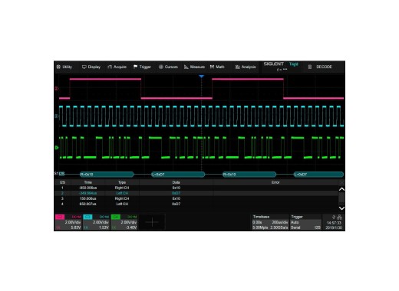Image resolution: width=399 pixels, height=291 pixels.
Task: Add a channel with plus box
Action: [152, 222]
